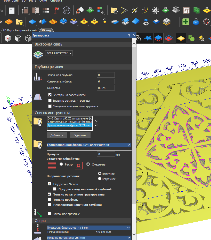Click the green plus icon

[x=186, y=22]
